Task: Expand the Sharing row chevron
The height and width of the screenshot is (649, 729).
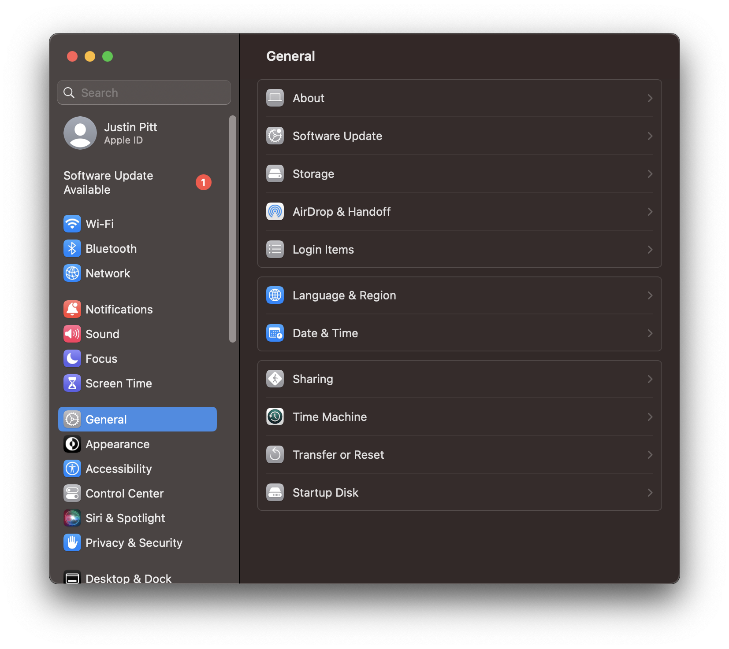Action: tap(650, 379)
